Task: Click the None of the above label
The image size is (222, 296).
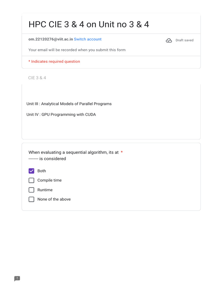Action: coord(54,199)
